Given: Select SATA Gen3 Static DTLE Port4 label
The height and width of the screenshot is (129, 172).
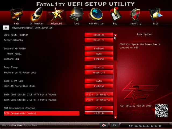Looking at the screenshot, I should coord(30,95).
